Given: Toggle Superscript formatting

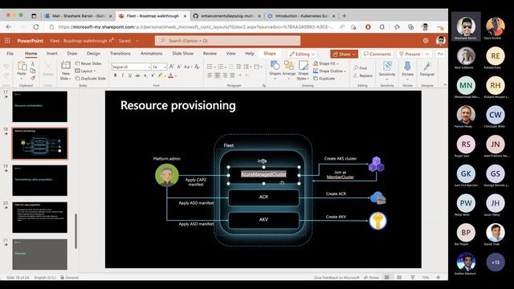Looking at the screenshot, I should click(153, 75).
